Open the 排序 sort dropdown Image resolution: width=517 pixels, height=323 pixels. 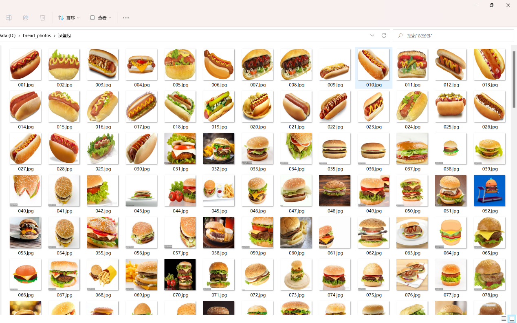click(69, 18)
